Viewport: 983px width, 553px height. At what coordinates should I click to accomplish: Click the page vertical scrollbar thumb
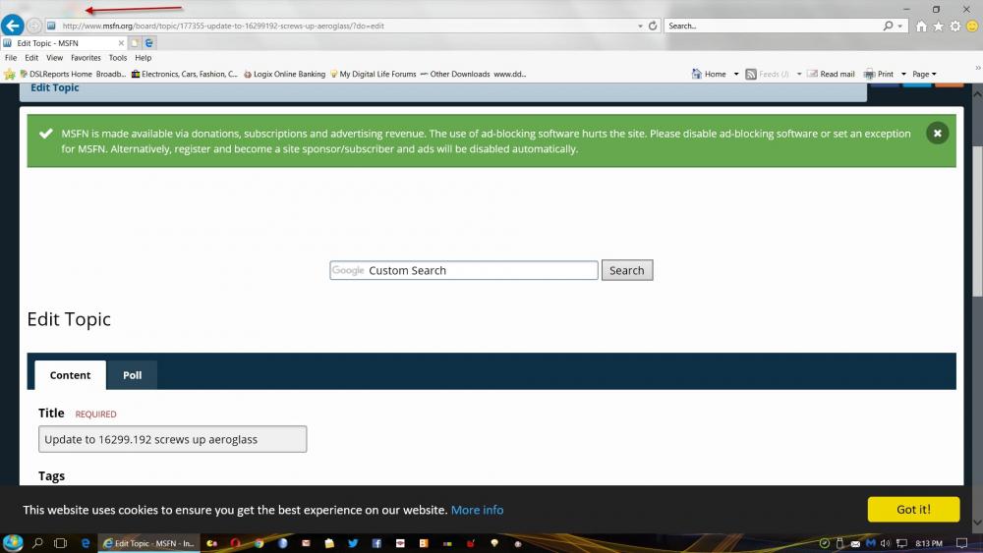(977, 221)
